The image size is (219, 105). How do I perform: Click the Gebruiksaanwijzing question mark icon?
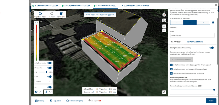68,101
